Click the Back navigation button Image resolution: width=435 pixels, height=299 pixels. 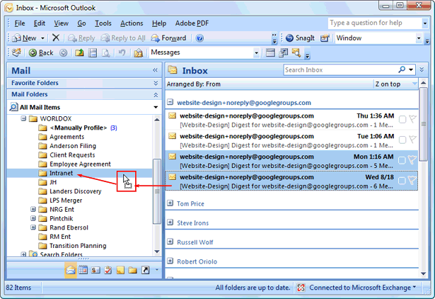[x=41, y=53]
